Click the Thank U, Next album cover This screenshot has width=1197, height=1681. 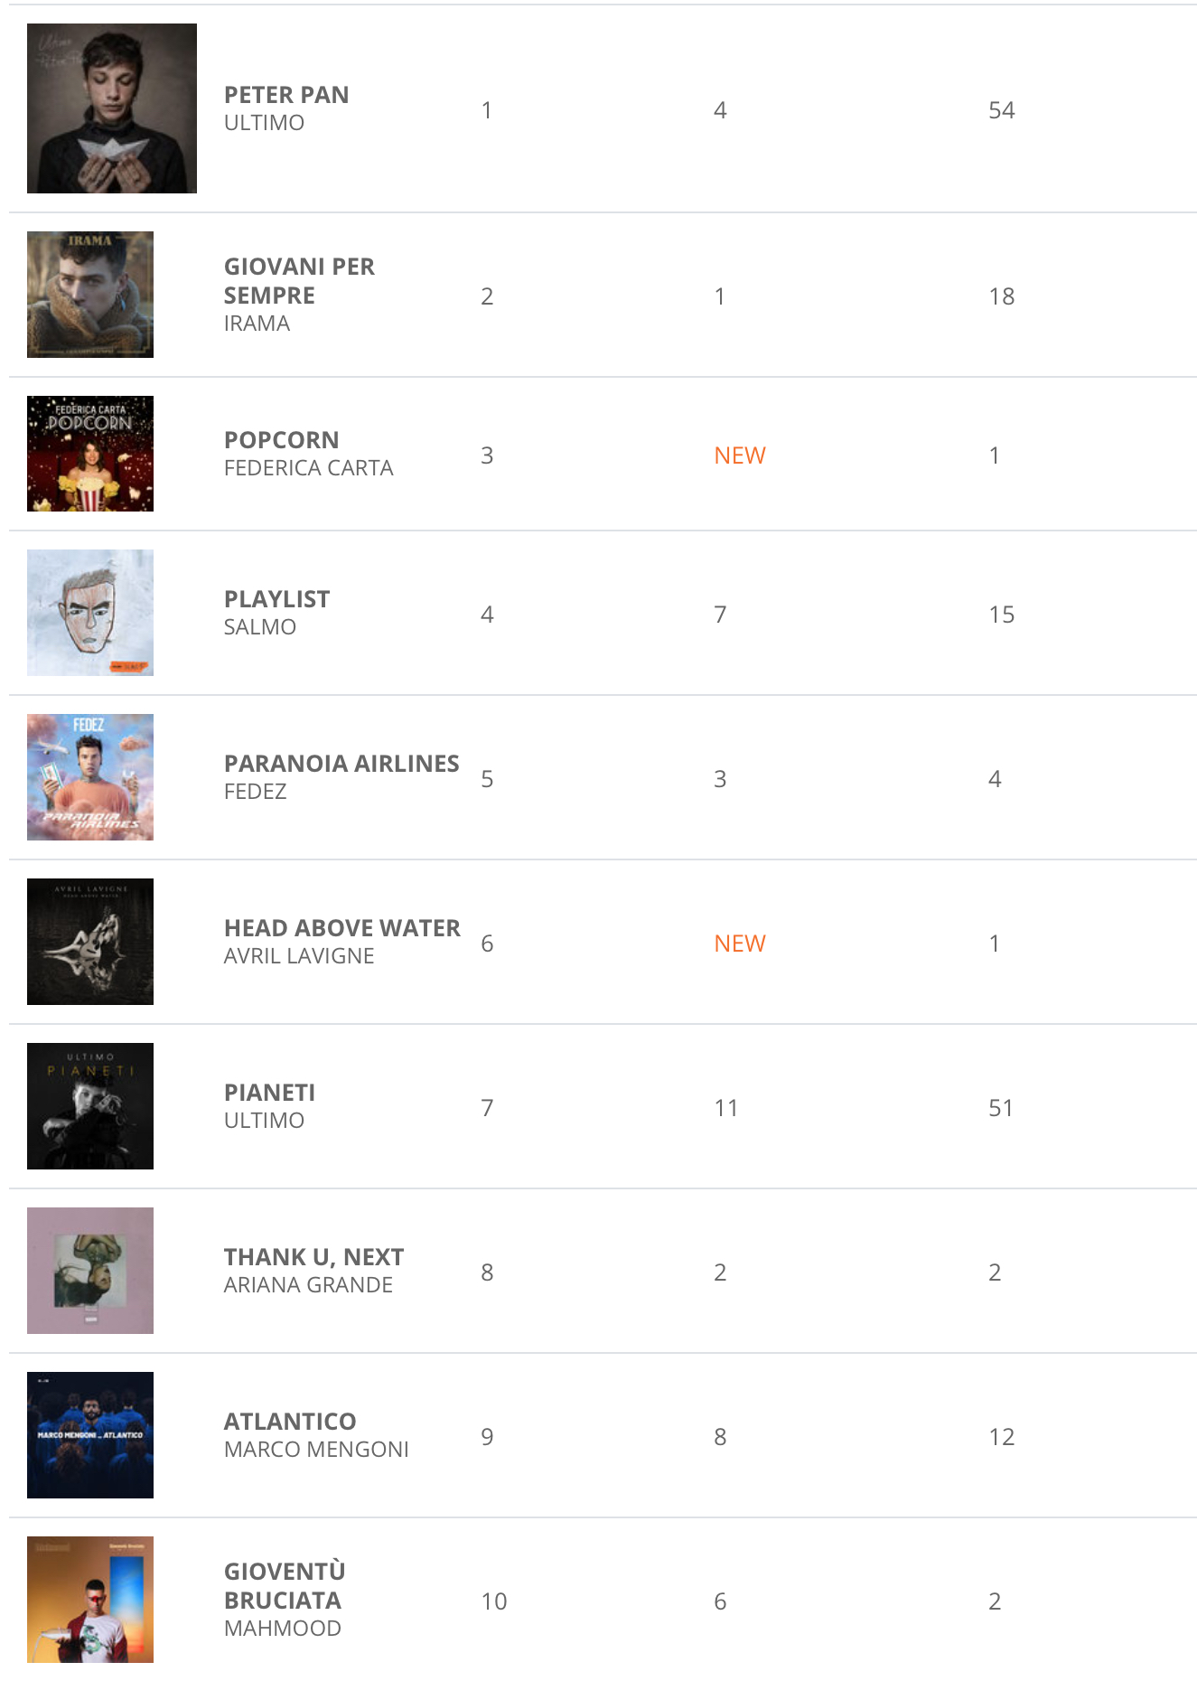point(90,1271)
